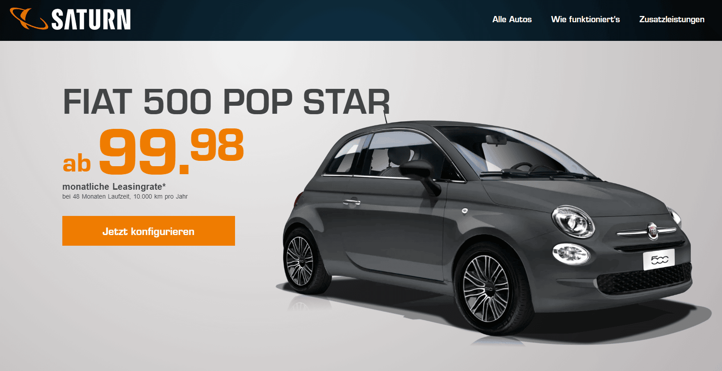The width and height of the screenshot is (722, 371).
Task: Click the monatliche Leasingrate* text
Action: coord(114,187)
